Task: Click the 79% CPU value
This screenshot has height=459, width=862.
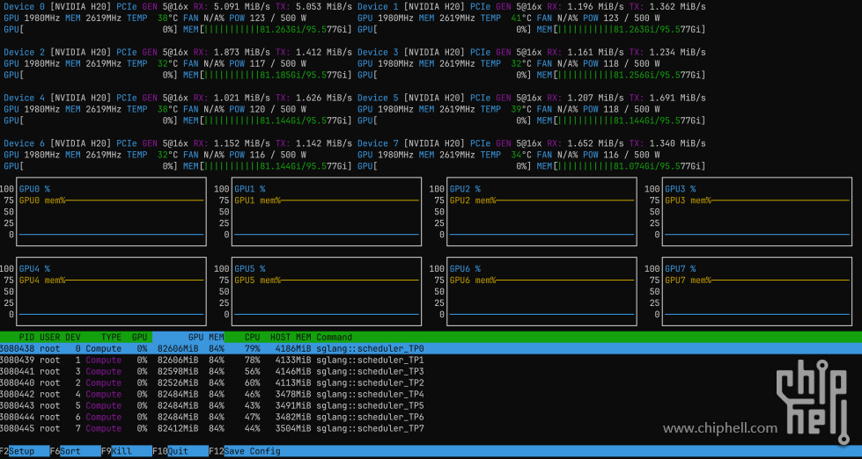Action: click(x=253, y=348)
